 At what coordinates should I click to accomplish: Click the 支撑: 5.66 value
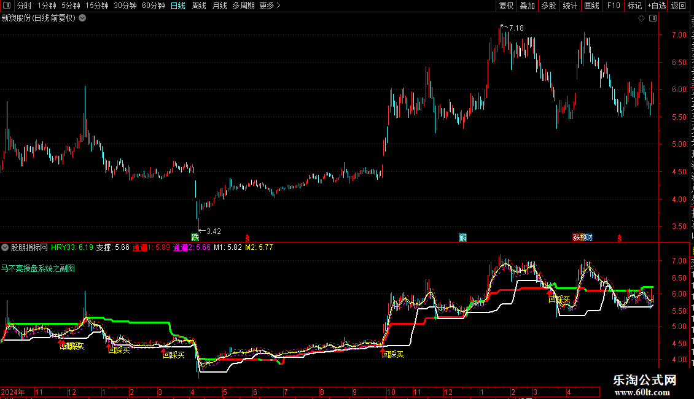tap(113, 247)
